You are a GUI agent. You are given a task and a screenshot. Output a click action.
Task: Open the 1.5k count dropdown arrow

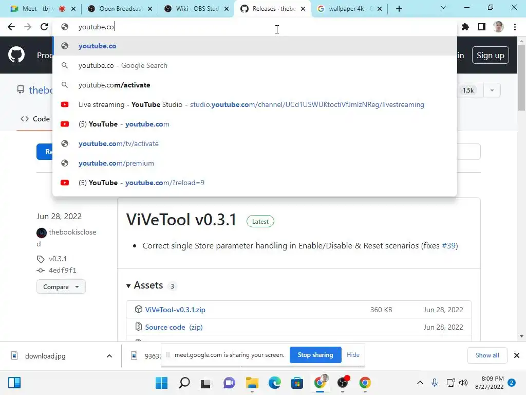(492, 91)
